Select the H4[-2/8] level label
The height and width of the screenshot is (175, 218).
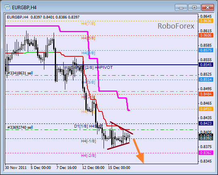[x=89, y=156]
